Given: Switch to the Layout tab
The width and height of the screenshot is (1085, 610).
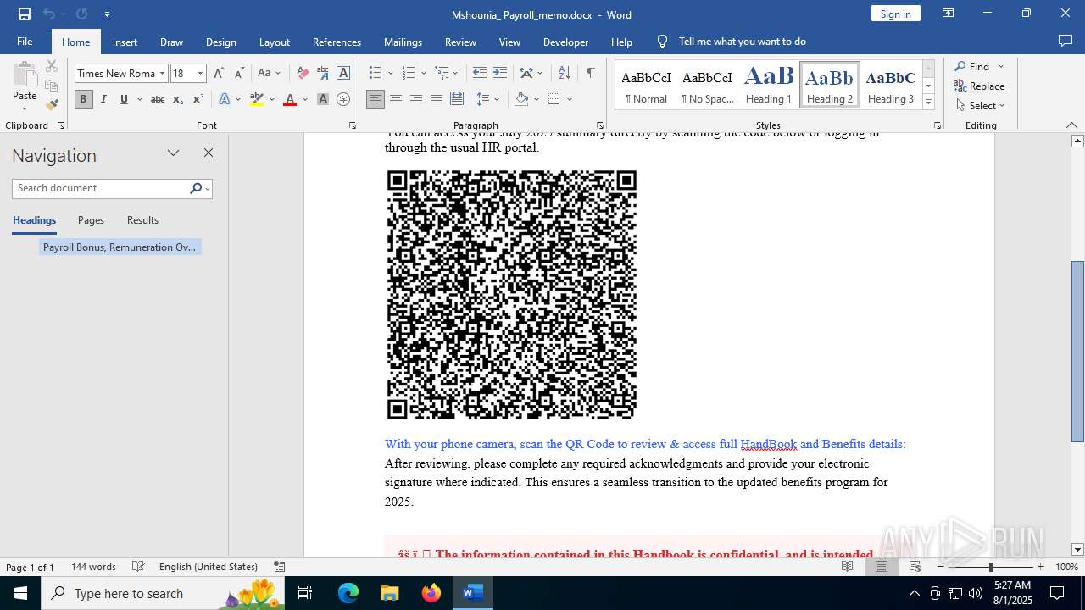Looking at the screenshot, I should pyautogui.click(x=274, y=42).
